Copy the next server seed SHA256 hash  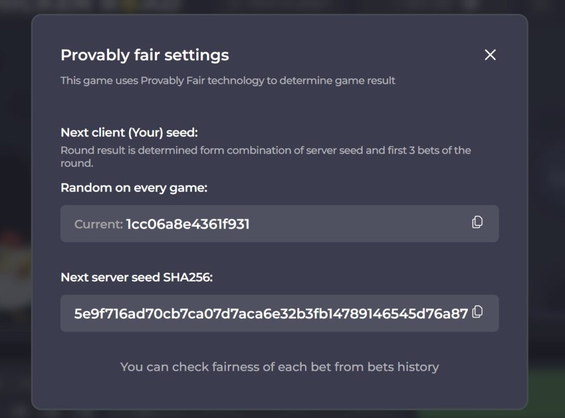477,312
